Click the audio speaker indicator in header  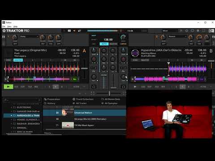[x=74, y=31]
